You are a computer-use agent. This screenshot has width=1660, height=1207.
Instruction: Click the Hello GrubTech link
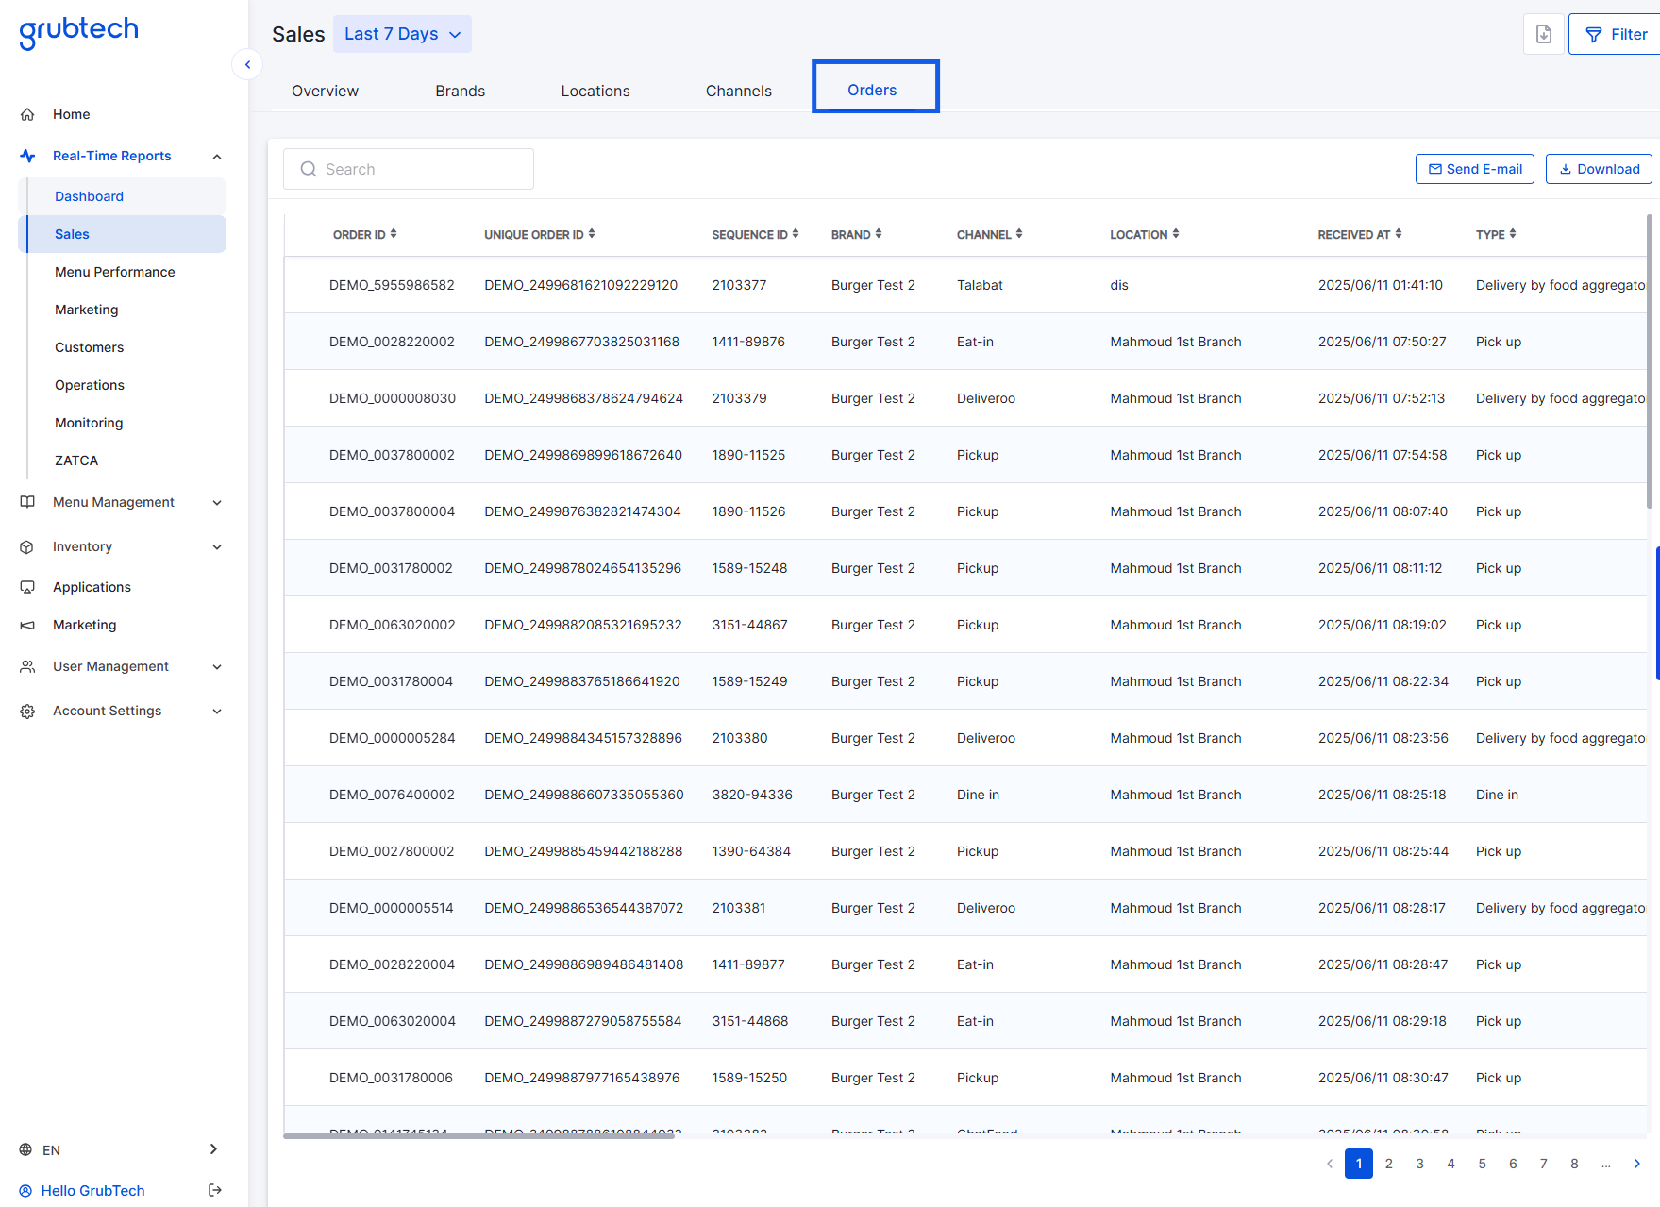(x=92, y=1191)
